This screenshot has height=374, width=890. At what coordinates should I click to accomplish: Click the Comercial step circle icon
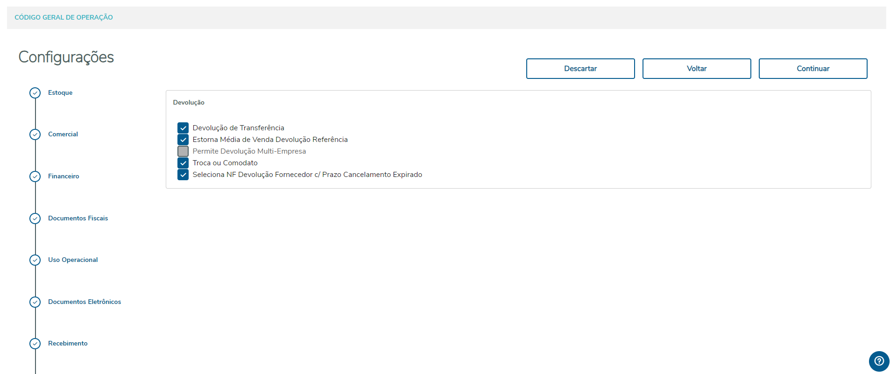click(x=35, y=134)
